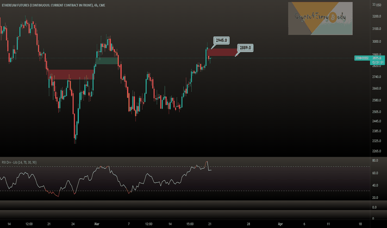
Task: Click the 6 date on time axis
Action: click(x=304, y=224)
